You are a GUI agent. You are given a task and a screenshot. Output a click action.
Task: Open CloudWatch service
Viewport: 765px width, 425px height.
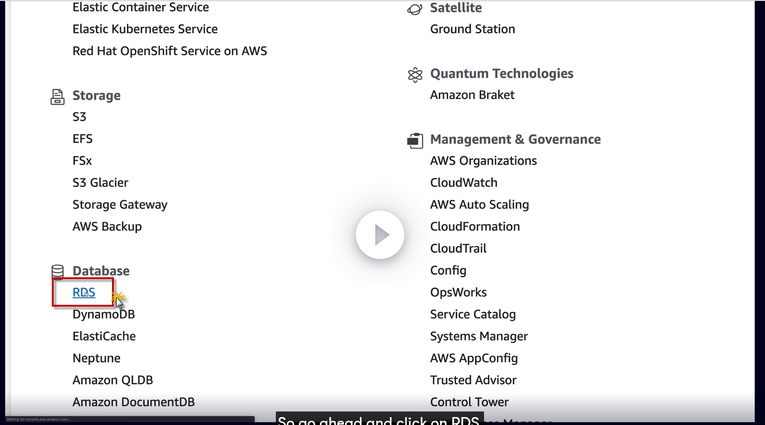463,183
